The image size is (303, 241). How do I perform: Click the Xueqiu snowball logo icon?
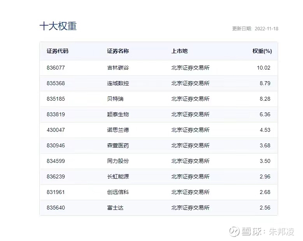[x=233, y=232]
